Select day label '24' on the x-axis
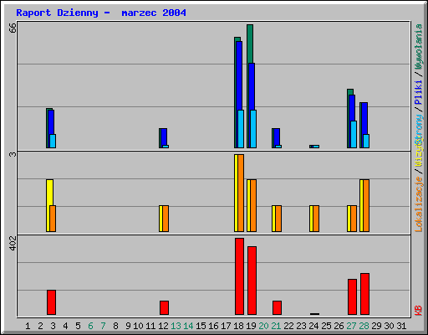428x335 pixels. tap(313, 326)
